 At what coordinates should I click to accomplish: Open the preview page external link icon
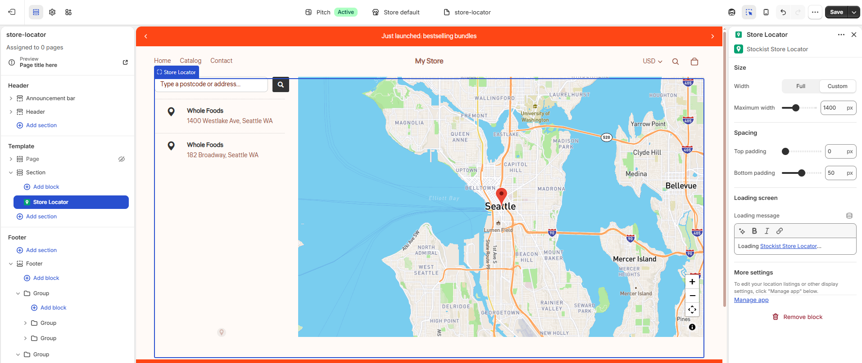tap(125, 62)
